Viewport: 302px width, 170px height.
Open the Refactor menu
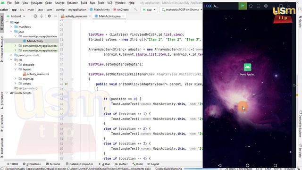click(72, 3)
